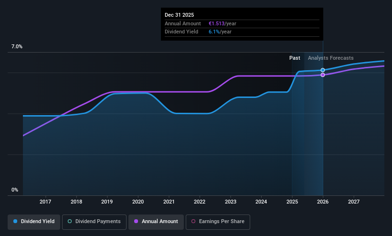Click the Dividend Yield tooltip row label
This screenshot has height=236, width=392.
[x=181, y=32]
